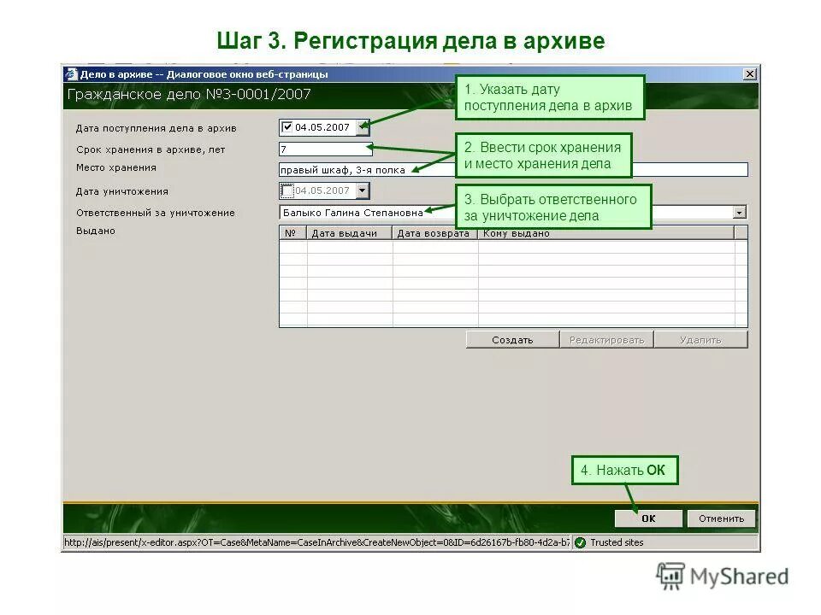821x615 pixels.
Task: Uncheck the date checkbox for Дата поступления дела в архив
Action: (288, 127)
